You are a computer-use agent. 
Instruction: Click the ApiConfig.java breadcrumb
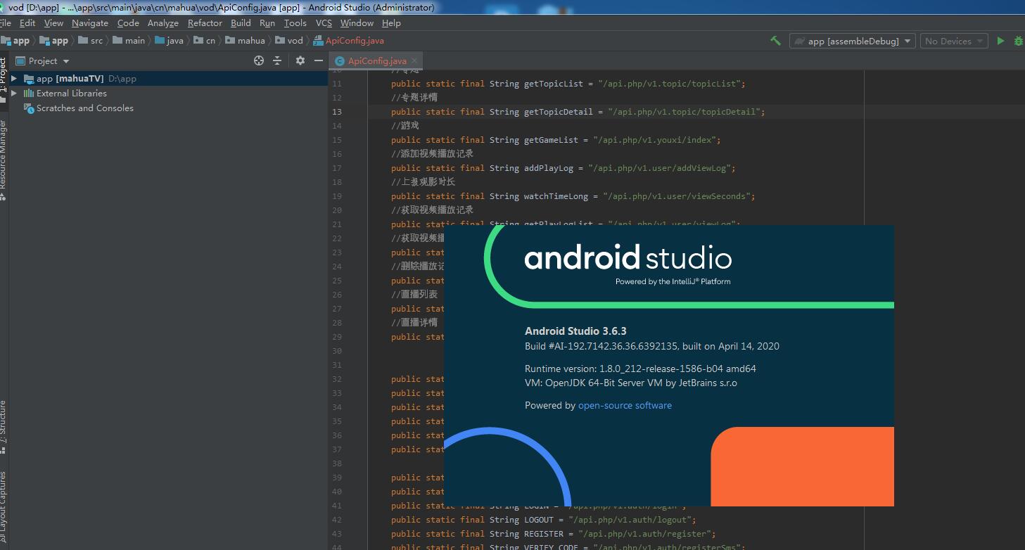tap(349, 41)
